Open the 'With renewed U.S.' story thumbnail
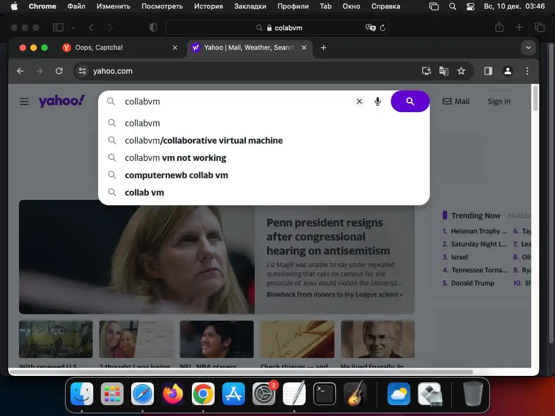The image size is (555, 416). [x=56, y=339]
